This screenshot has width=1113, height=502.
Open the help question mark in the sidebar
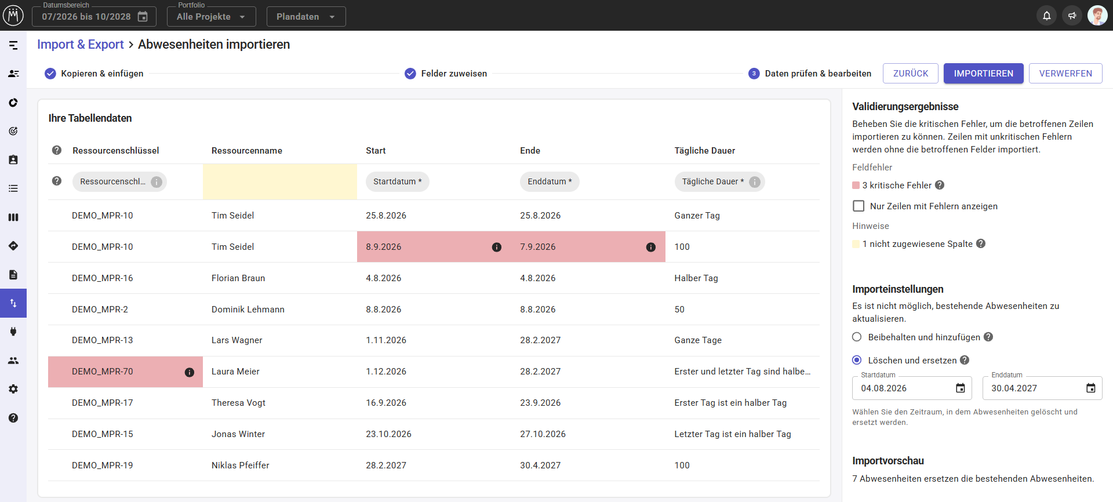point(13,418)
